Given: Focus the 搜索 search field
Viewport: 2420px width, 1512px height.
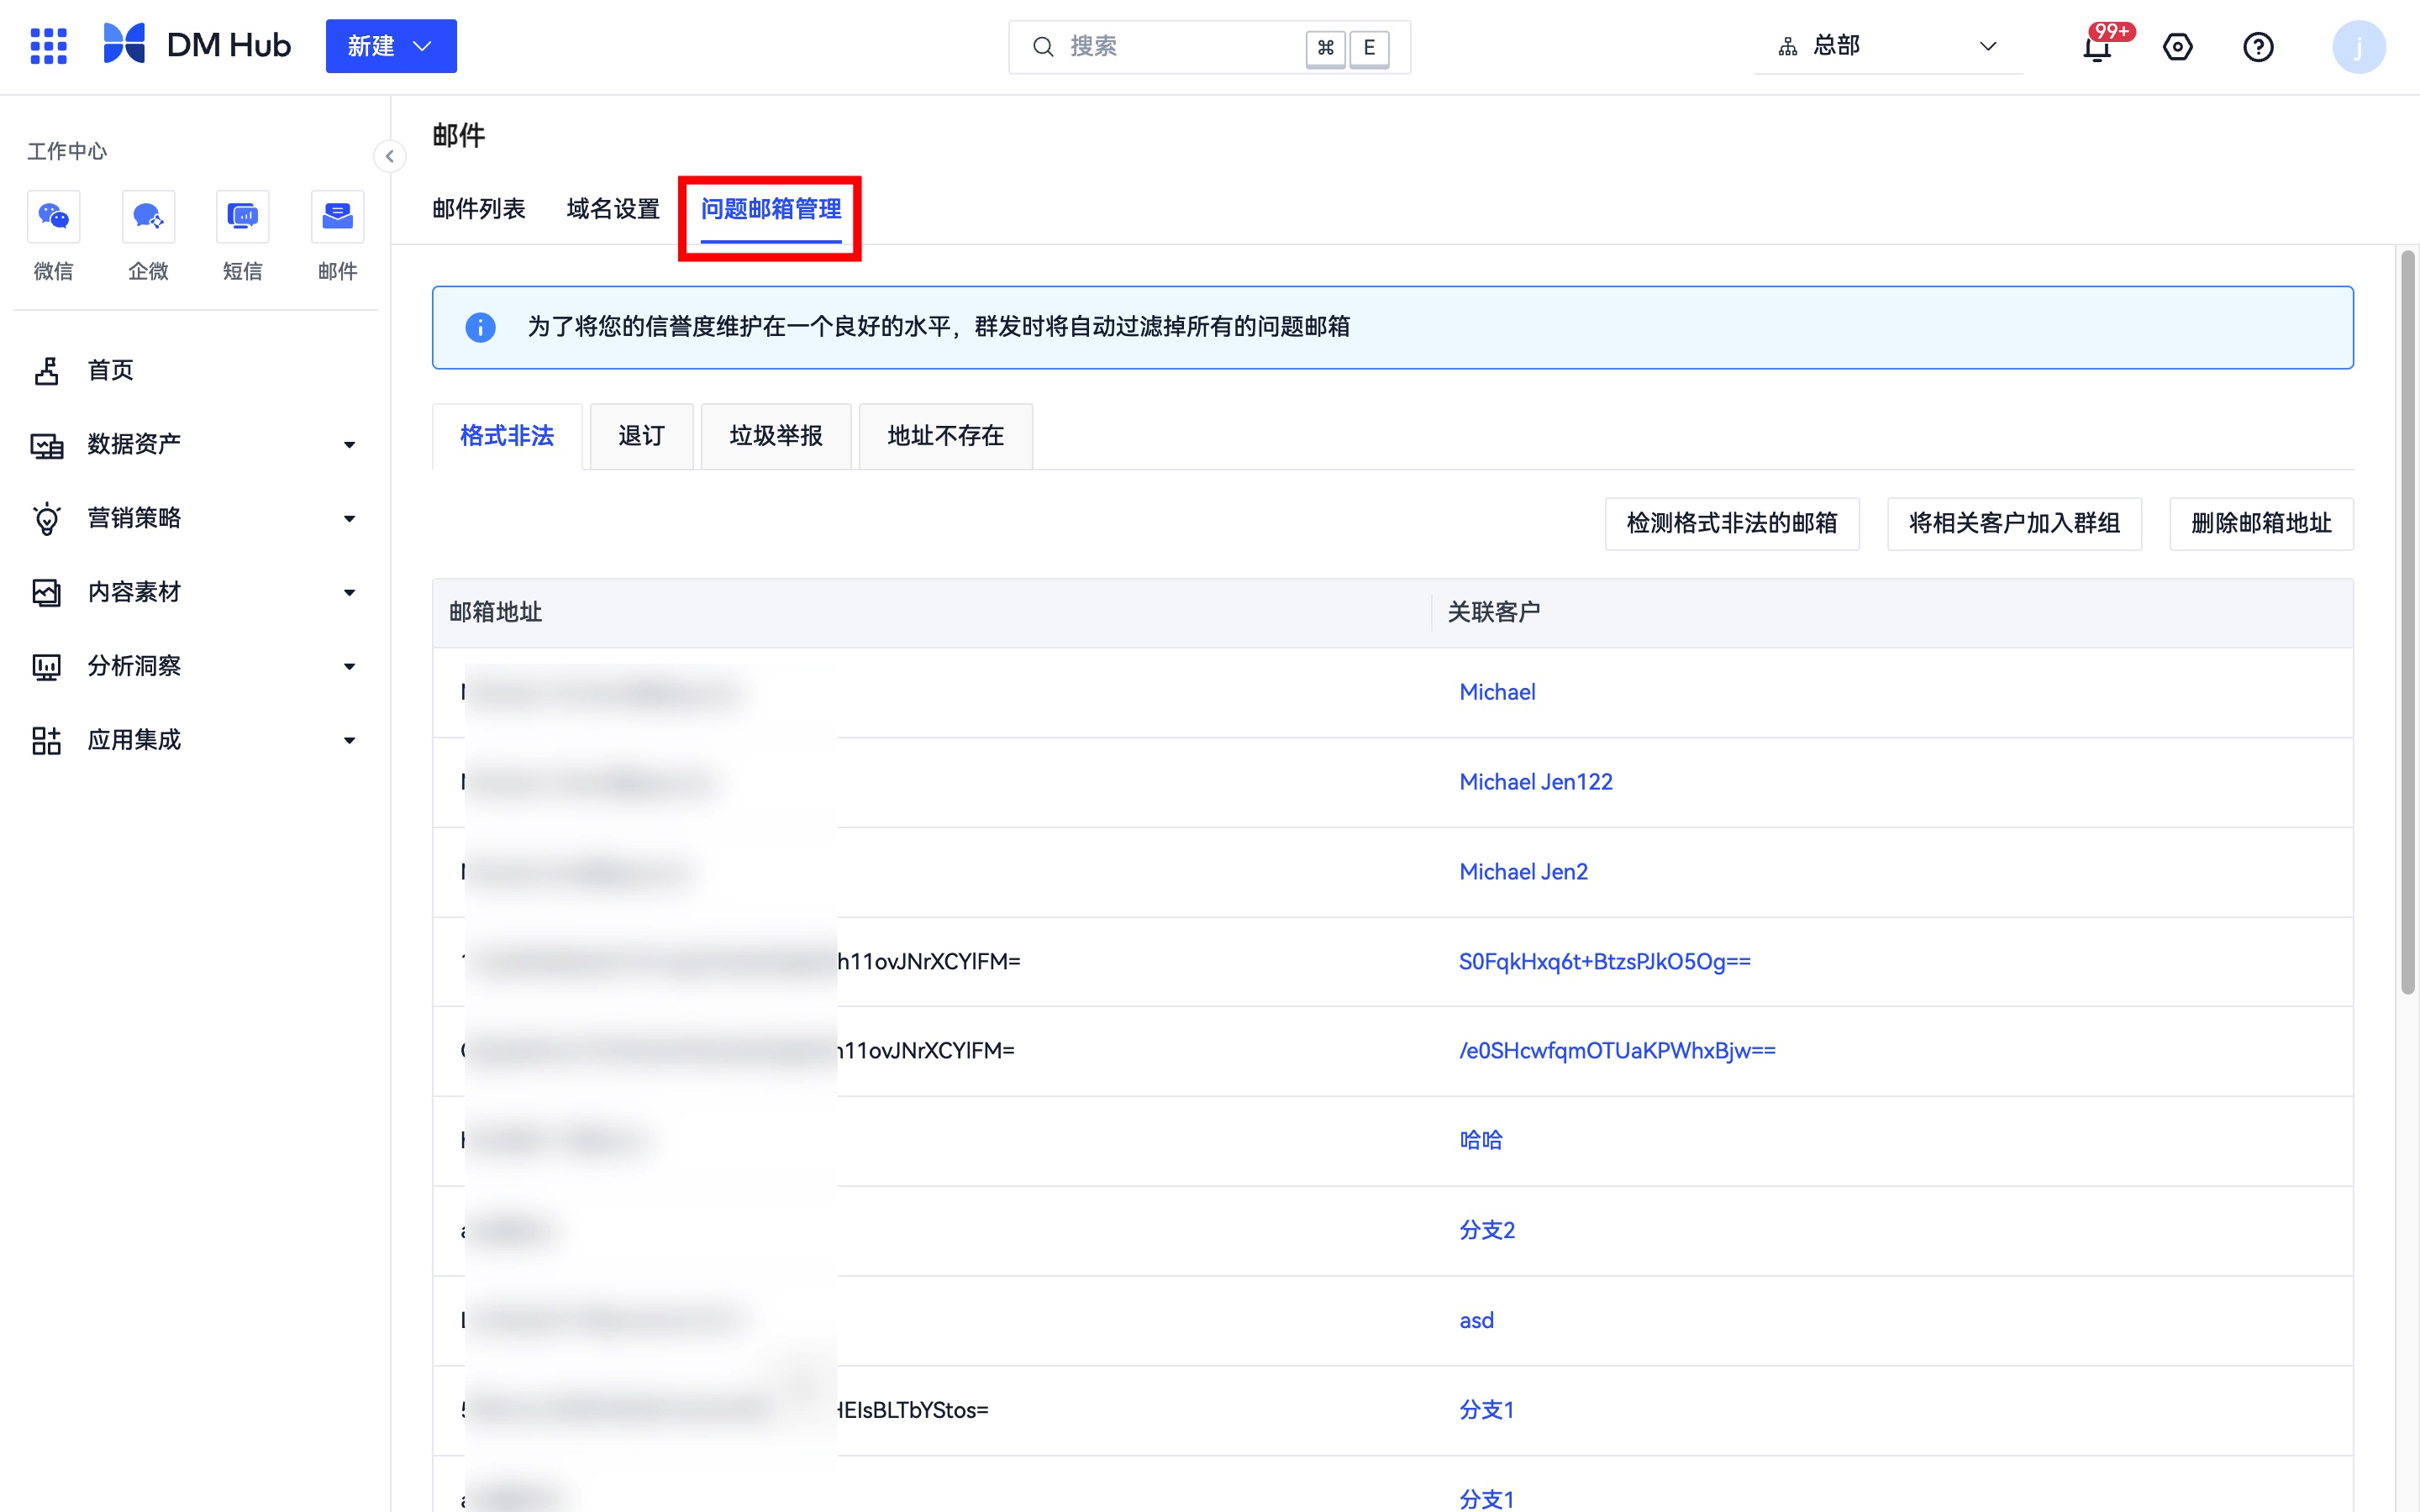Looking at the screenshot, I should point(1209,47).
